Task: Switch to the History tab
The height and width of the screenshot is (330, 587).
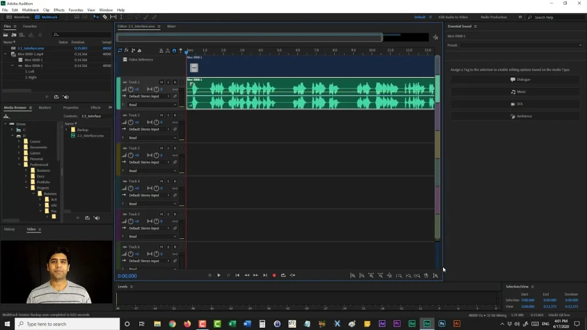Action: 9,229
